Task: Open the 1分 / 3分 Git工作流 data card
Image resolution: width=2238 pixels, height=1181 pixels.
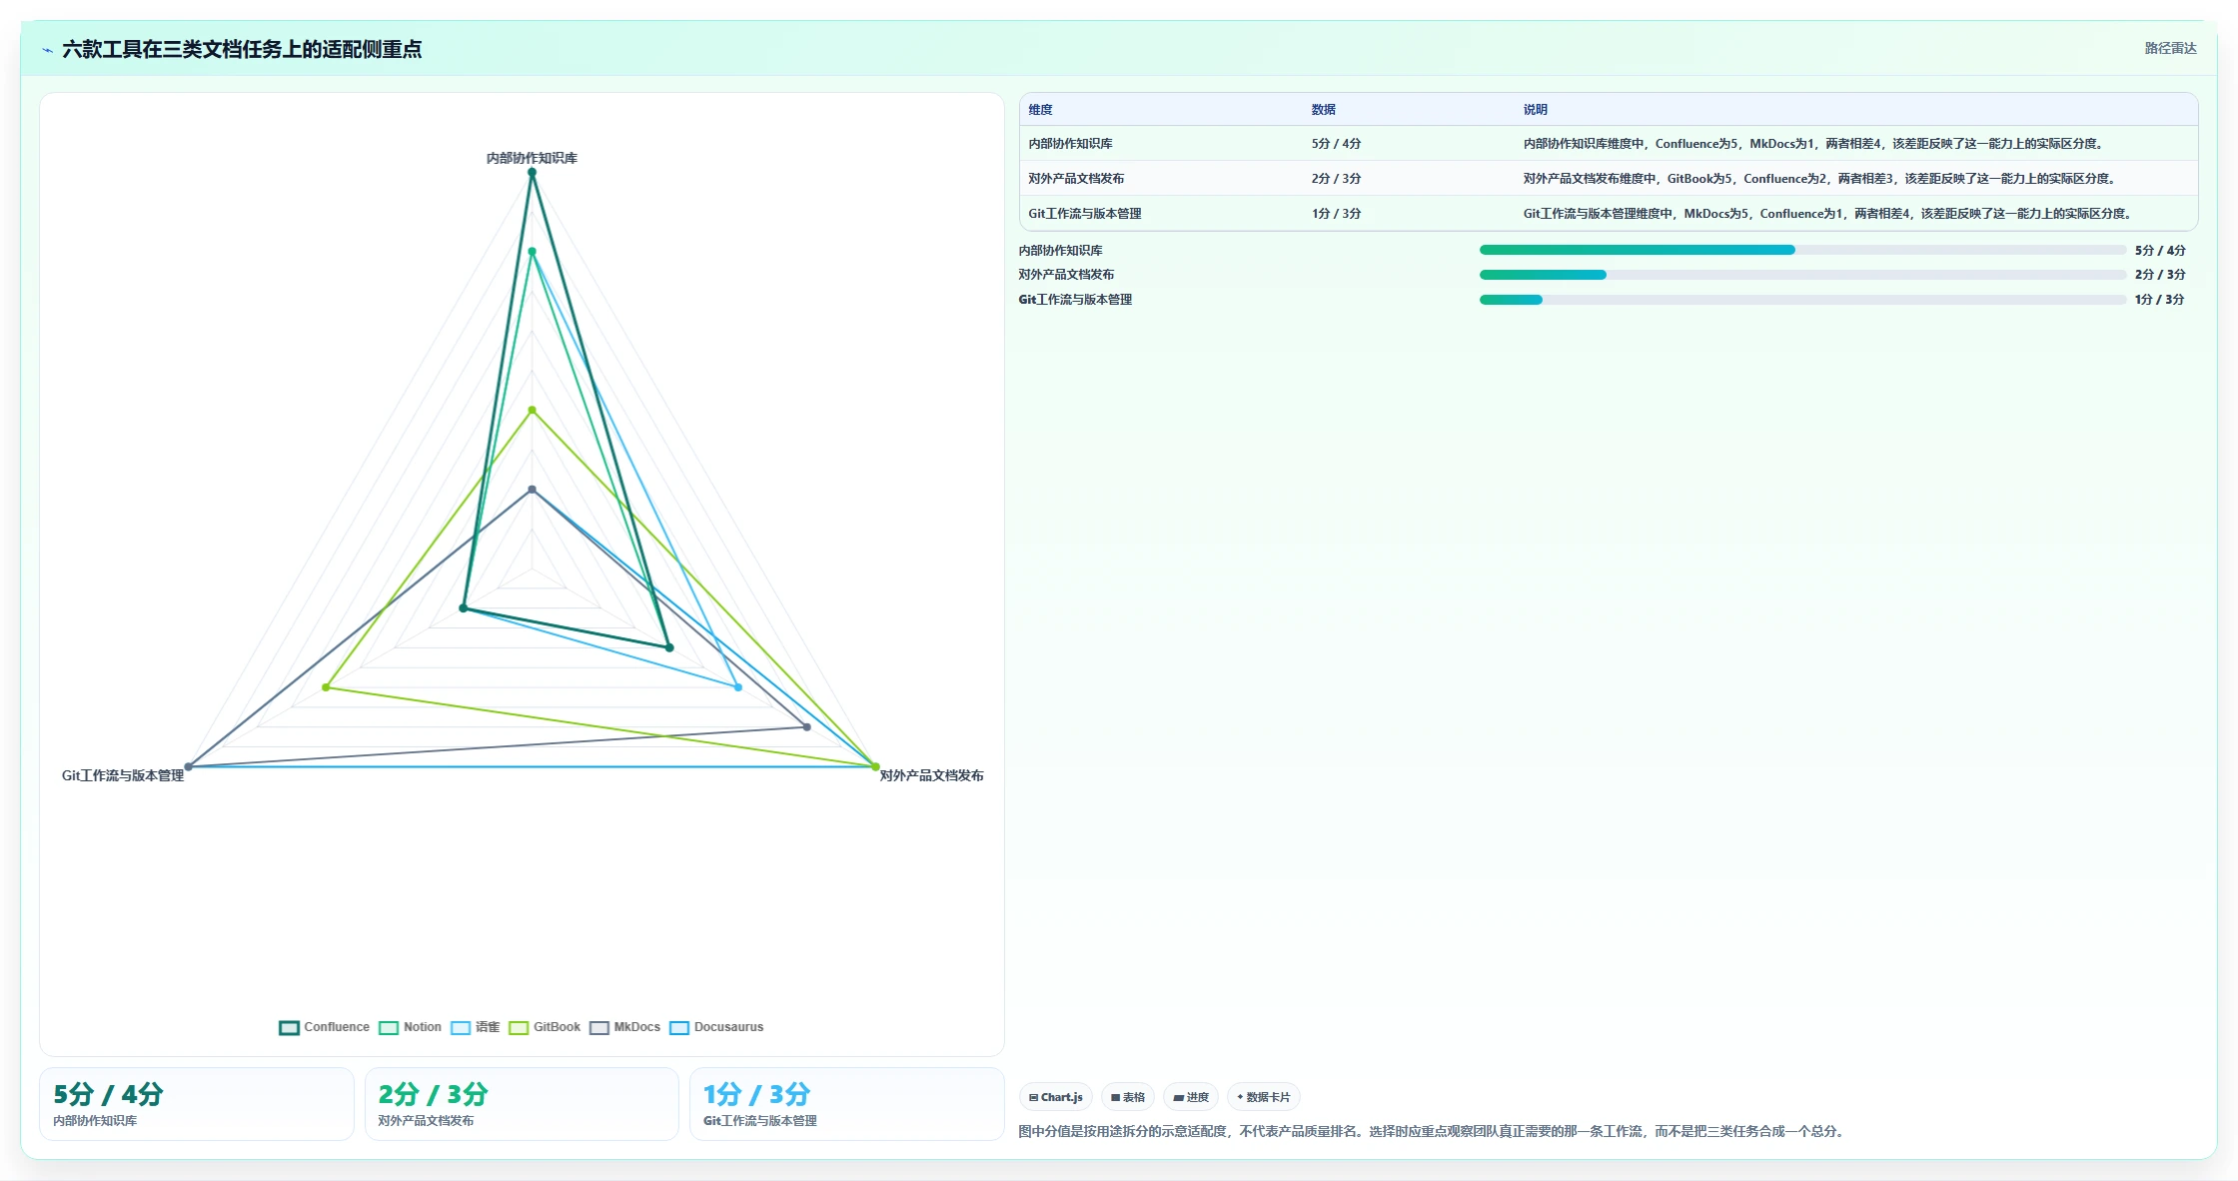Action: [846, 1104]
